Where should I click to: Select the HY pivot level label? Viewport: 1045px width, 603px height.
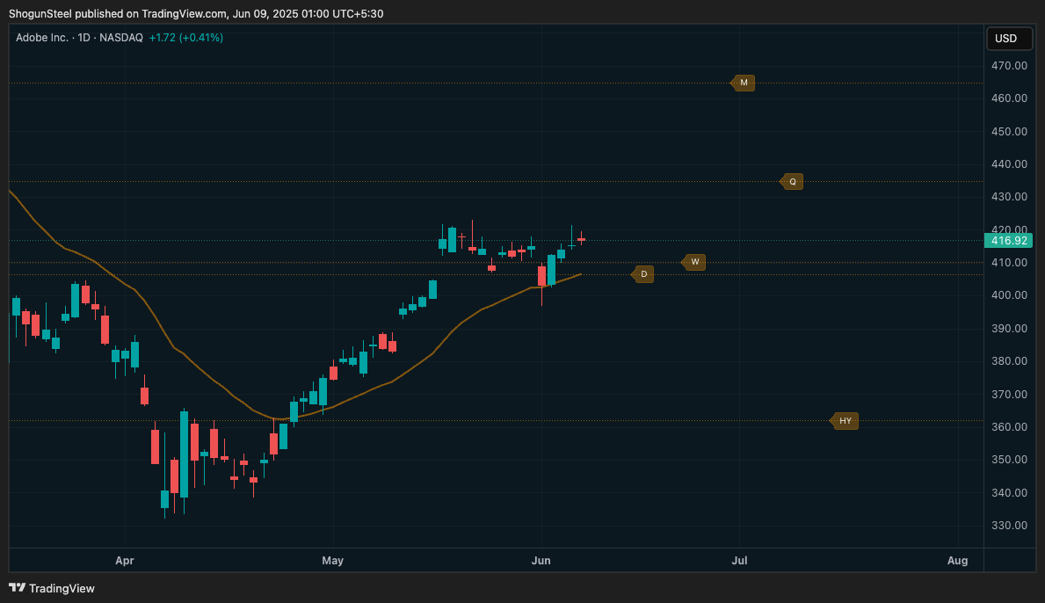845,420
